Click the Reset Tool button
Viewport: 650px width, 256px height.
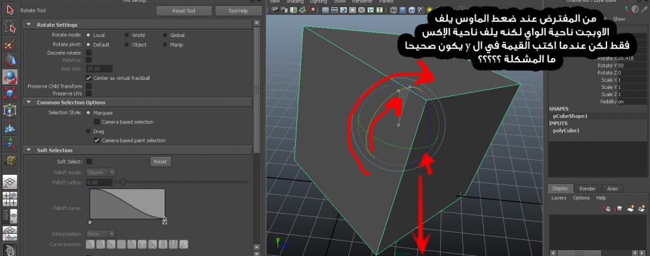[184, 11]
